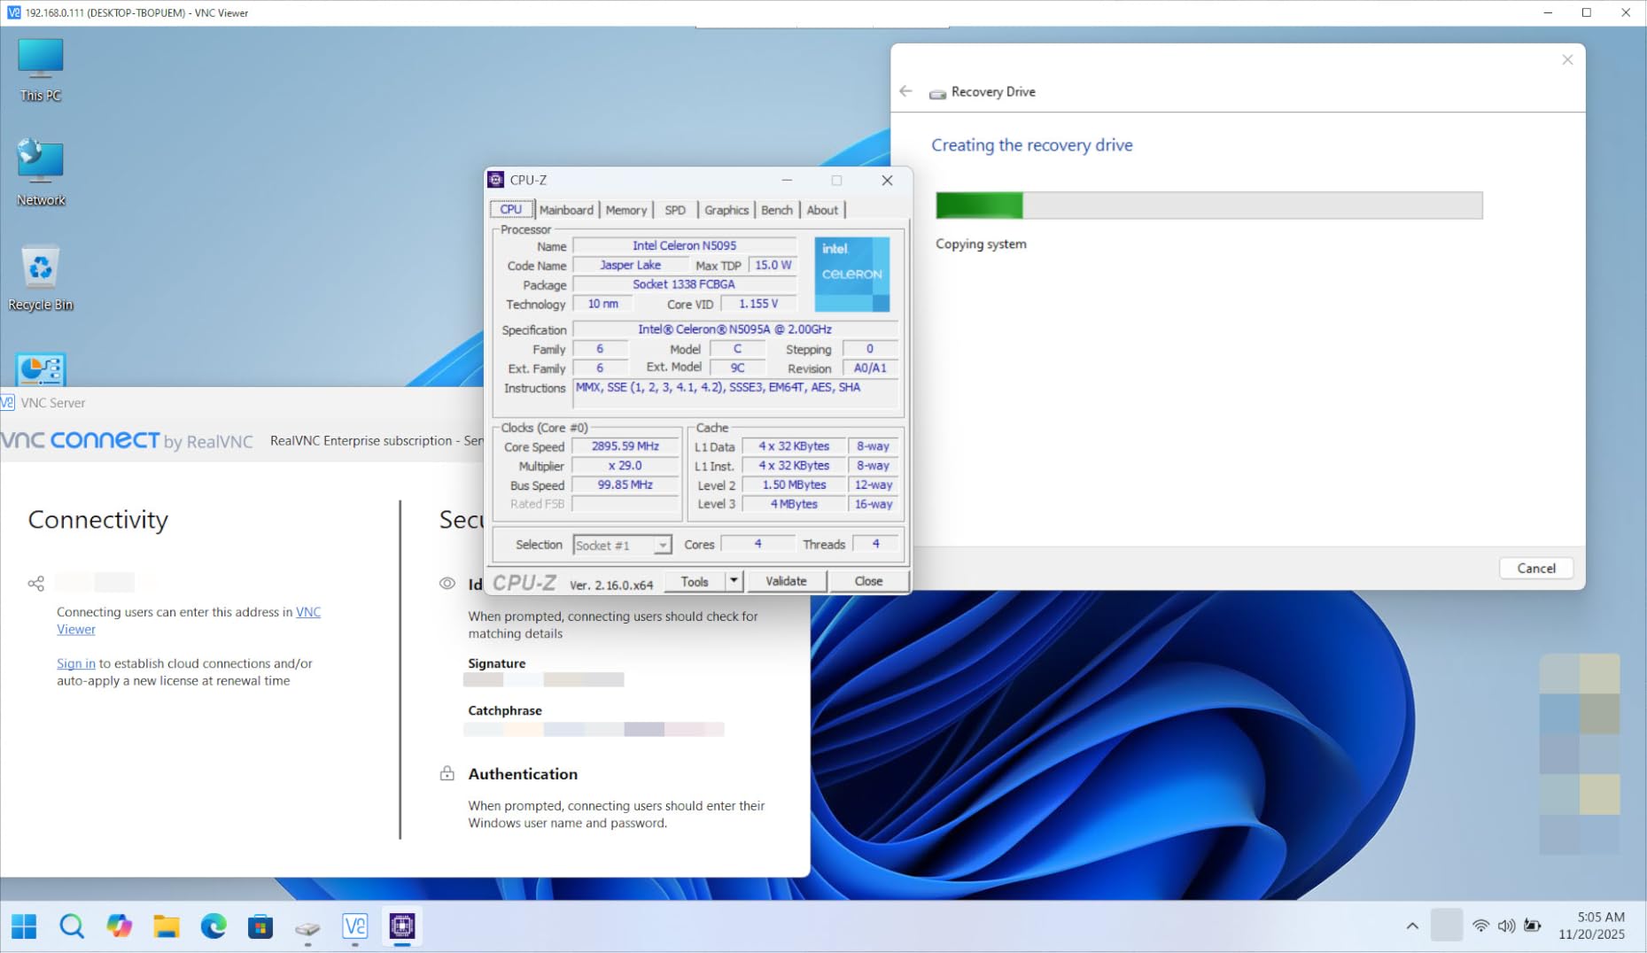This screenshot has width=1647, height=953.
Task: Launch Microsoft Edge from the taskbar
Action: (214, 926)
